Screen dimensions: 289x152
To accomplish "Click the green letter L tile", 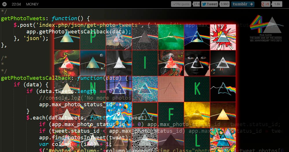I will click(197, 140).
